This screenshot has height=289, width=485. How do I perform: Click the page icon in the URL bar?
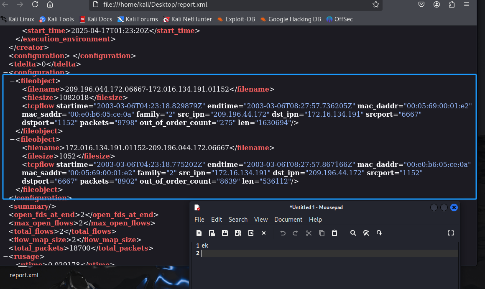point(96,4)
